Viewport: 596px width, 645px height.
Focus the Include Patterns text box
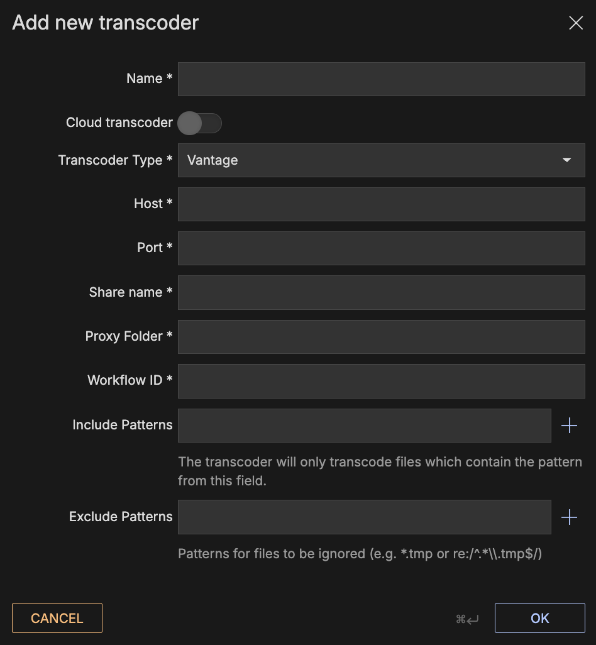(364, 426)
